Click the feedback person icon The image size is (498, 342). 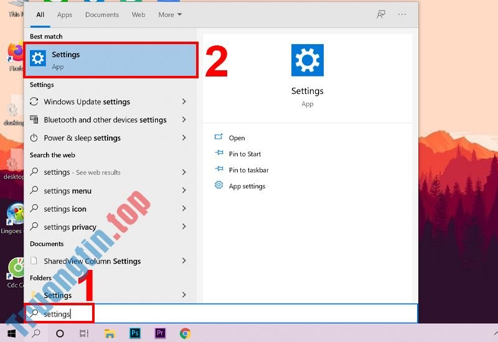(x=381, y=14)
